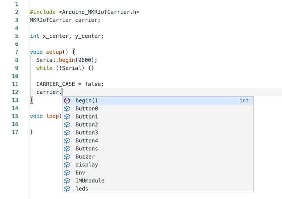282x199 pixels.
Task: Click the field icon beside Button2
Action: tap(67, 125)
